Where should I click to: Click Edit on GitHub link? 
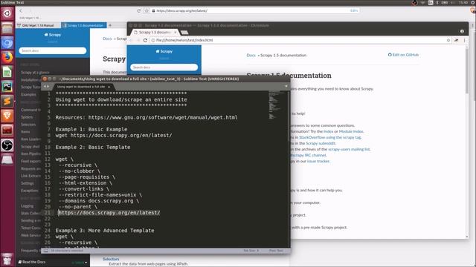403,55
